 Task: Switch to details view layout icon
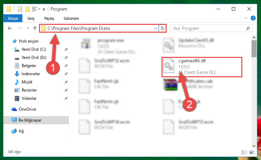(x=244, y=152)
